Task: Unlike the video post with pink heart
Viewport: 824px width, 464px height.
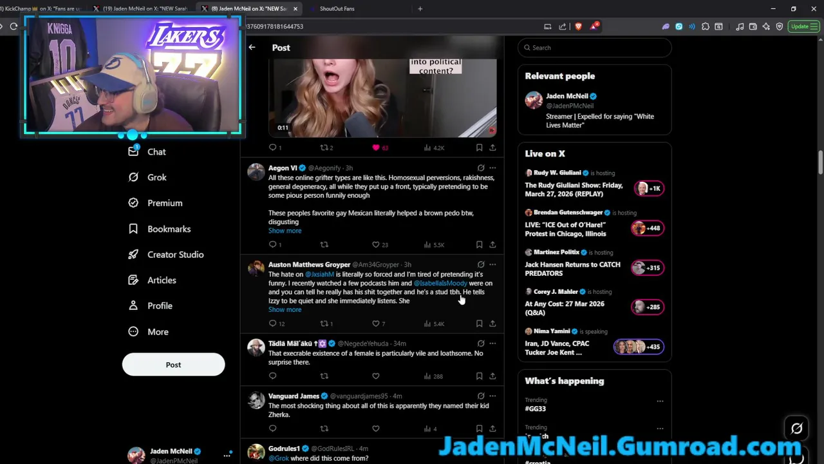Action: (380, 148)
